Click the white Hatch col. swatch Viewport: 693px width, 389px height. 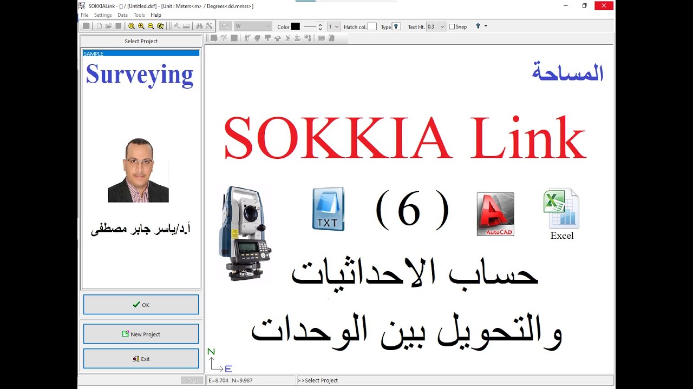372,26
